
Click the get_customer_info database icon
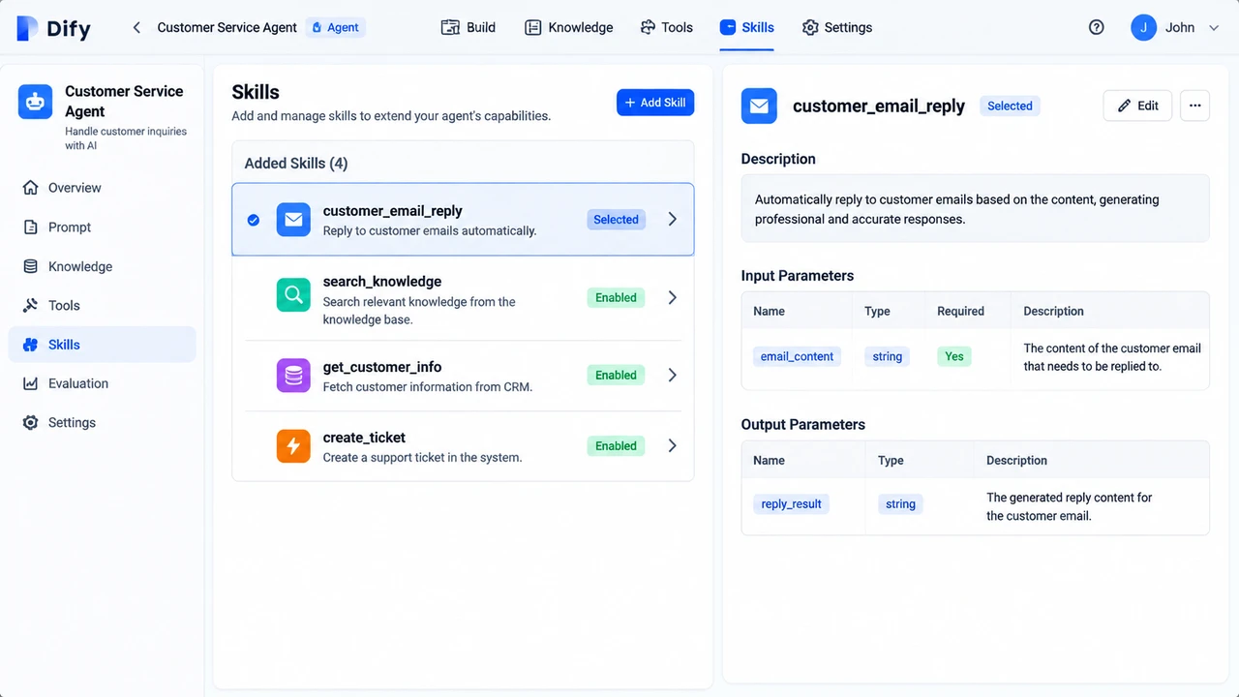[x=293, y=375]
